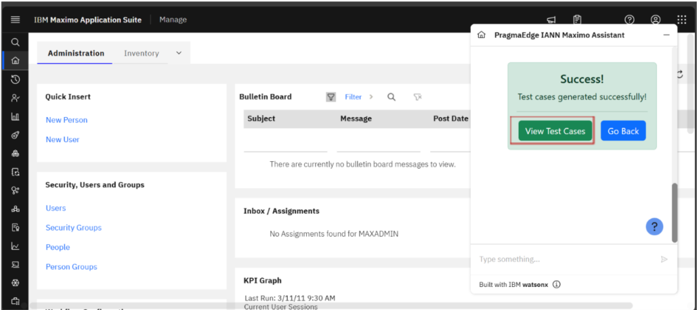Click the info icon beside IBM watsonx
This screenshot has width=697, height=310.
(x=557, y=284)
